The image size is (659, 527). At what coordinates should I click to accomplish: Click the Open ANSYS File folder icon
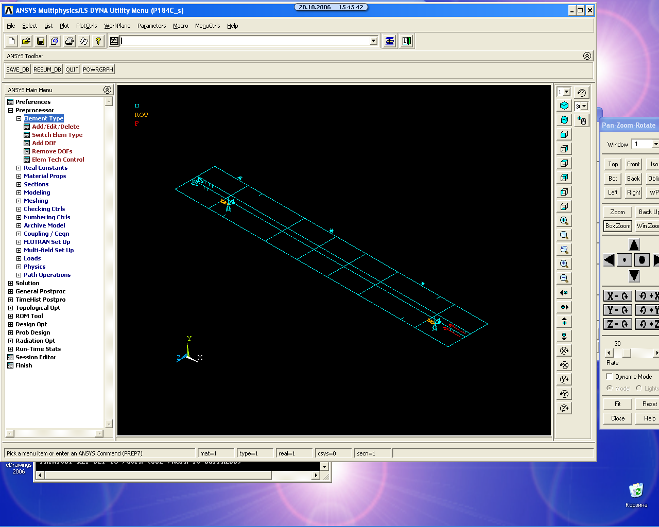coord(26,41)
